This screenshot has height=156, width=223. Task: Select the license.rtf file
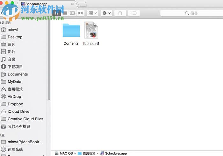tap(91, 30)
